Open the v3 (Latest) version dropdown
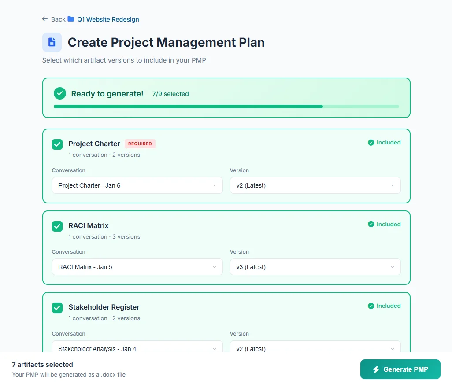Viewport: 452px width, 384px height. click(x=315, y=267)
